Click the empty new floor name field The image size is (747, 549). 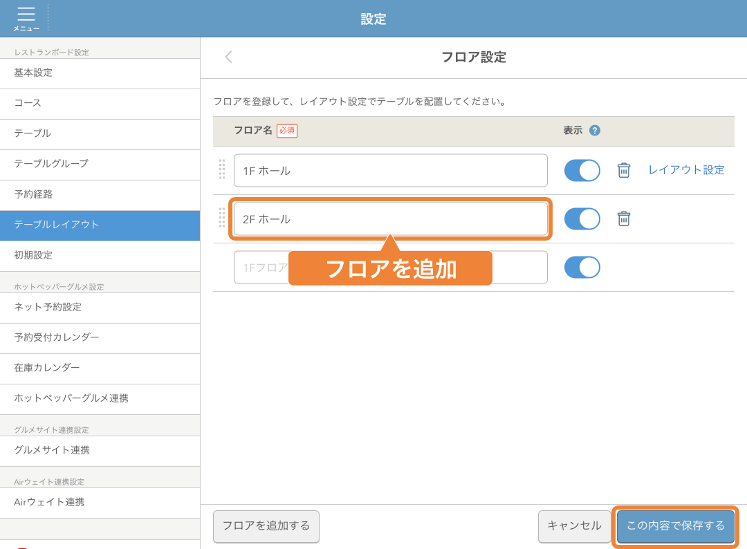point(391,267)
